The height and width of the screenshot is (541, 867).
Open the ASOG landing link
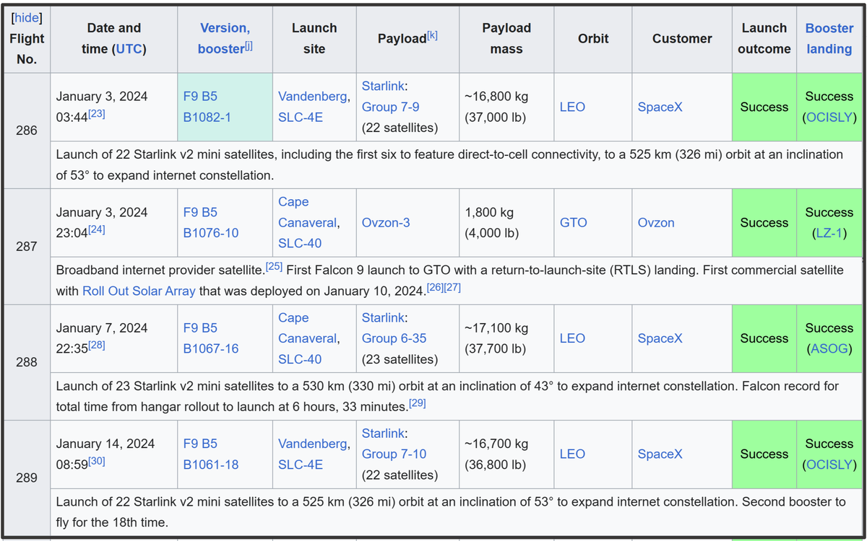pyautogui.click(x=829, y=348)
